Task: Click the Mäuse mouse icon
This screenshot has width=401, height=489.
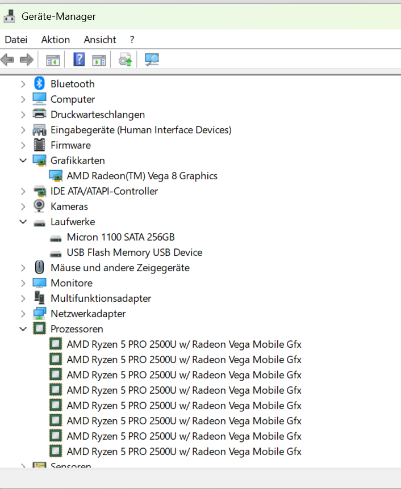Action: point(39,267)
